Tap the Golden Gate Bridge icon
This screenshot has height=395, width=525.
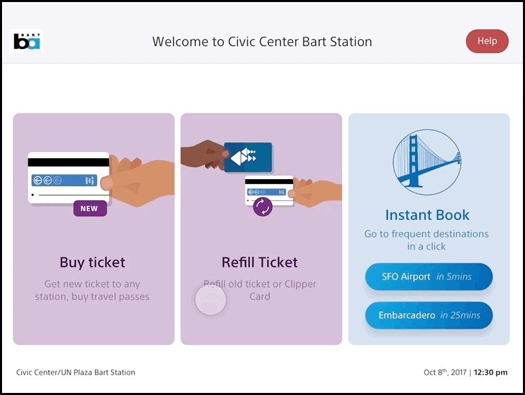point(427,163)
